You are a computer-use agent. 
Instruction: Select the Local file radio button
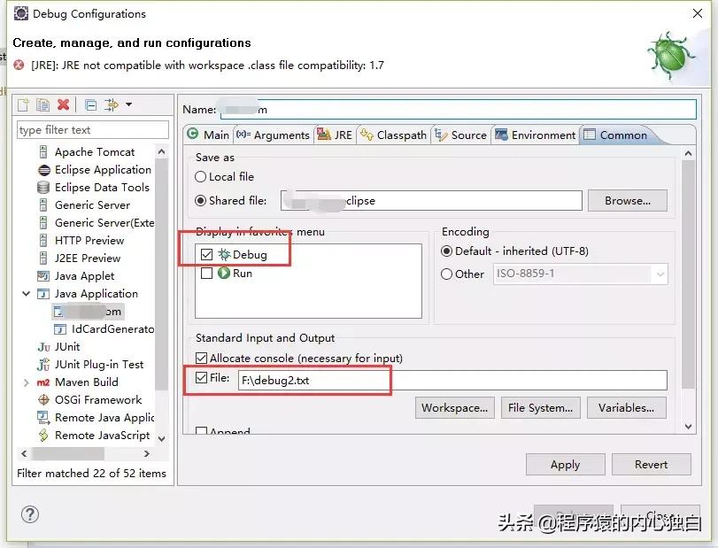coord(201,177)
